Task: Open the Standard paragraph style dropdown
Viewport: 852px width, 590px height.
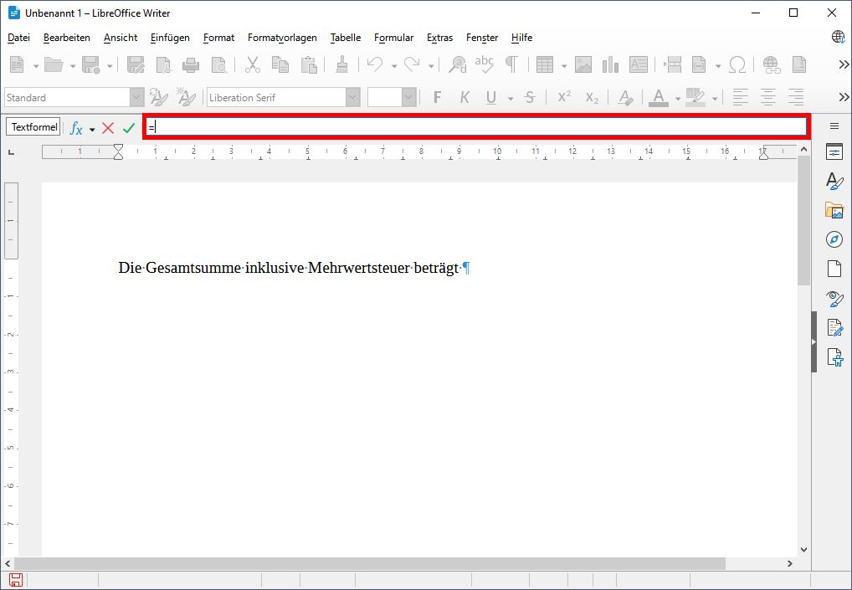Action: tap(136, 97)
